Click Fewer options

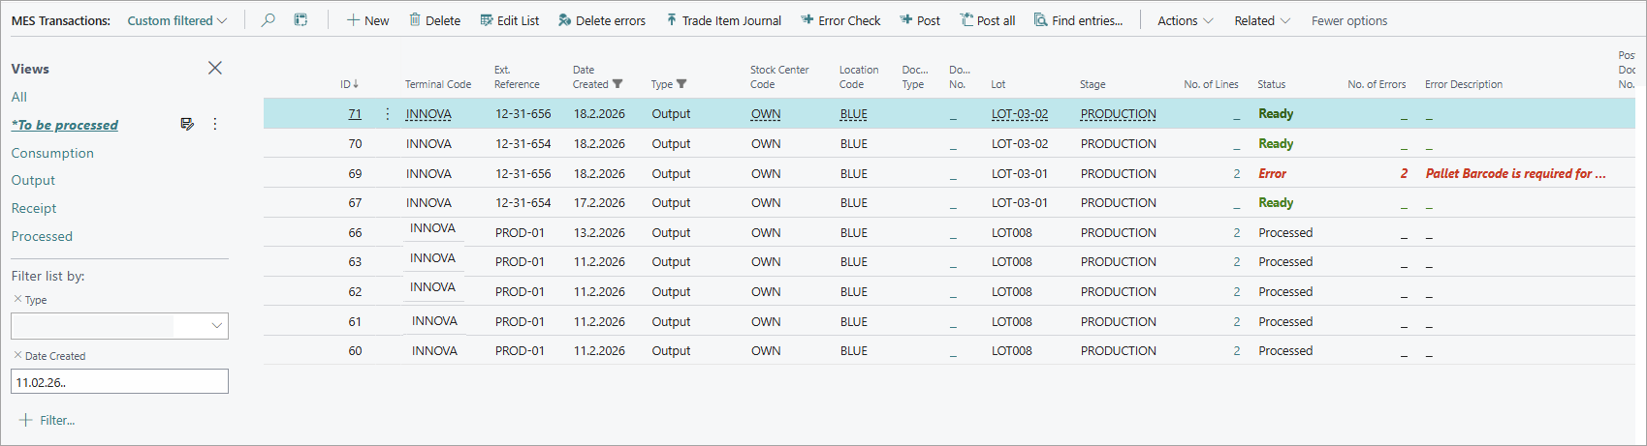[x=1349, y=20]
